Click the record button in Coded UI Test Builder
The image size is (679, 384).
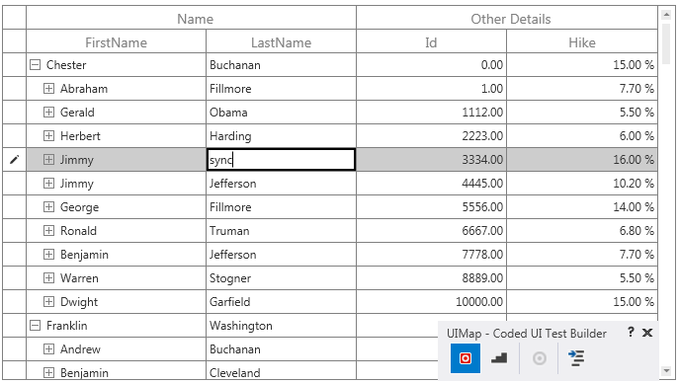pyautogui.click(x=466, y=358)
